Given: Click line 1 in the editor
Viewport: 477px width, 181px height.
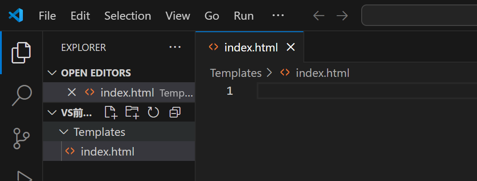Looking at the screenshot, I should [x=367, y=91].
